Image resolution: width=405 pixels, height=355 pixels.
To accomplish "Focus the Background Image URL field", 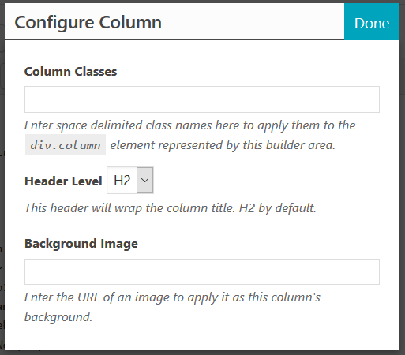I will [x=202, y=271].
